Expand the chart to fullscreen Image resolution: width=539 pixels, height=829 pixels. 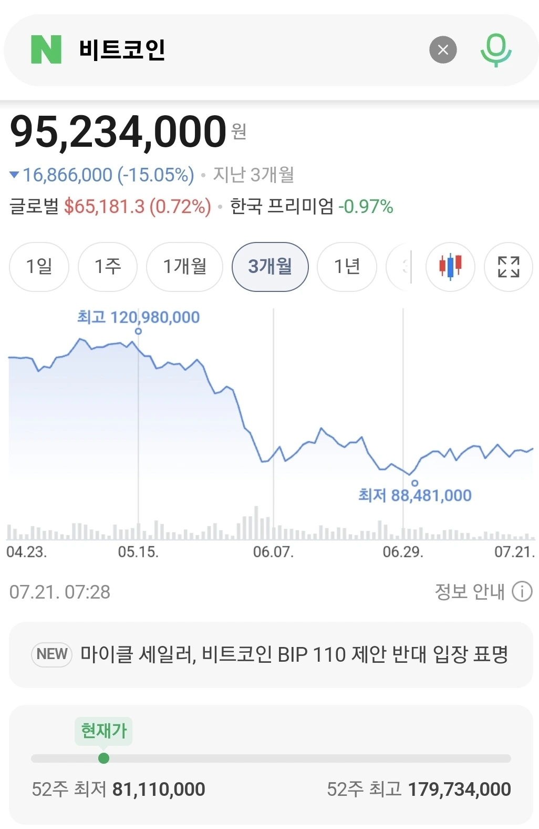509,267
